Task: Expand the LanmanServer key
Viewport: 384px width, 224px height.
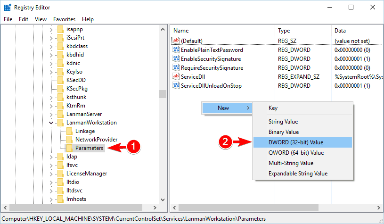Action: 51,114
